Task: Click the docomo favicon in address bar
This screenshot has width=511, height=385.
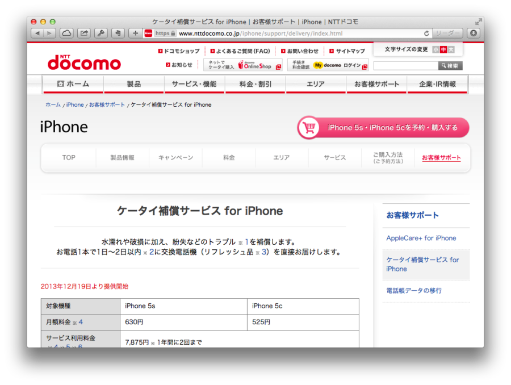Action: [148, 34]
